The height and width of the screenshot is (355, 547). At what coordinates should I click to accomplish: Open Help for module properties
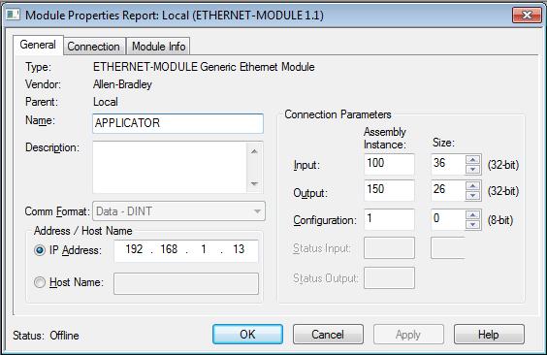pos(489,334)
